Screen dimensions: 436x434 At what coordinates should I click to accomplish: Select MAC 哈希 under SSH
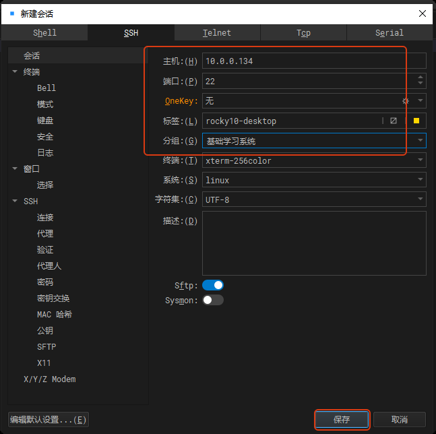[x=55, y=314]
